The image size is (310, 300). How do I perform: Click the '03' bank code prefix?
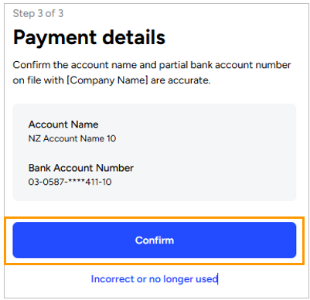(33, 182)
